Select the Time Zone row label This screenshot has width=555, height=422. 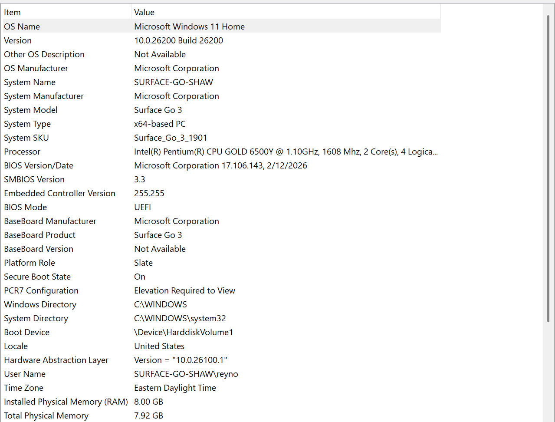[x=23, y=388]
